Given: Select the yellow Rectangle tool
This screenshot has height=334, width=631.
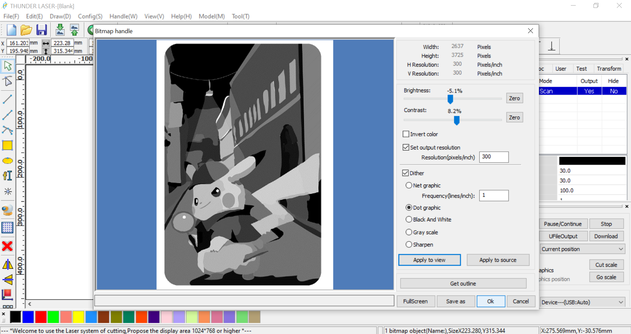Looking at the screenshot, I should point(8,145).
